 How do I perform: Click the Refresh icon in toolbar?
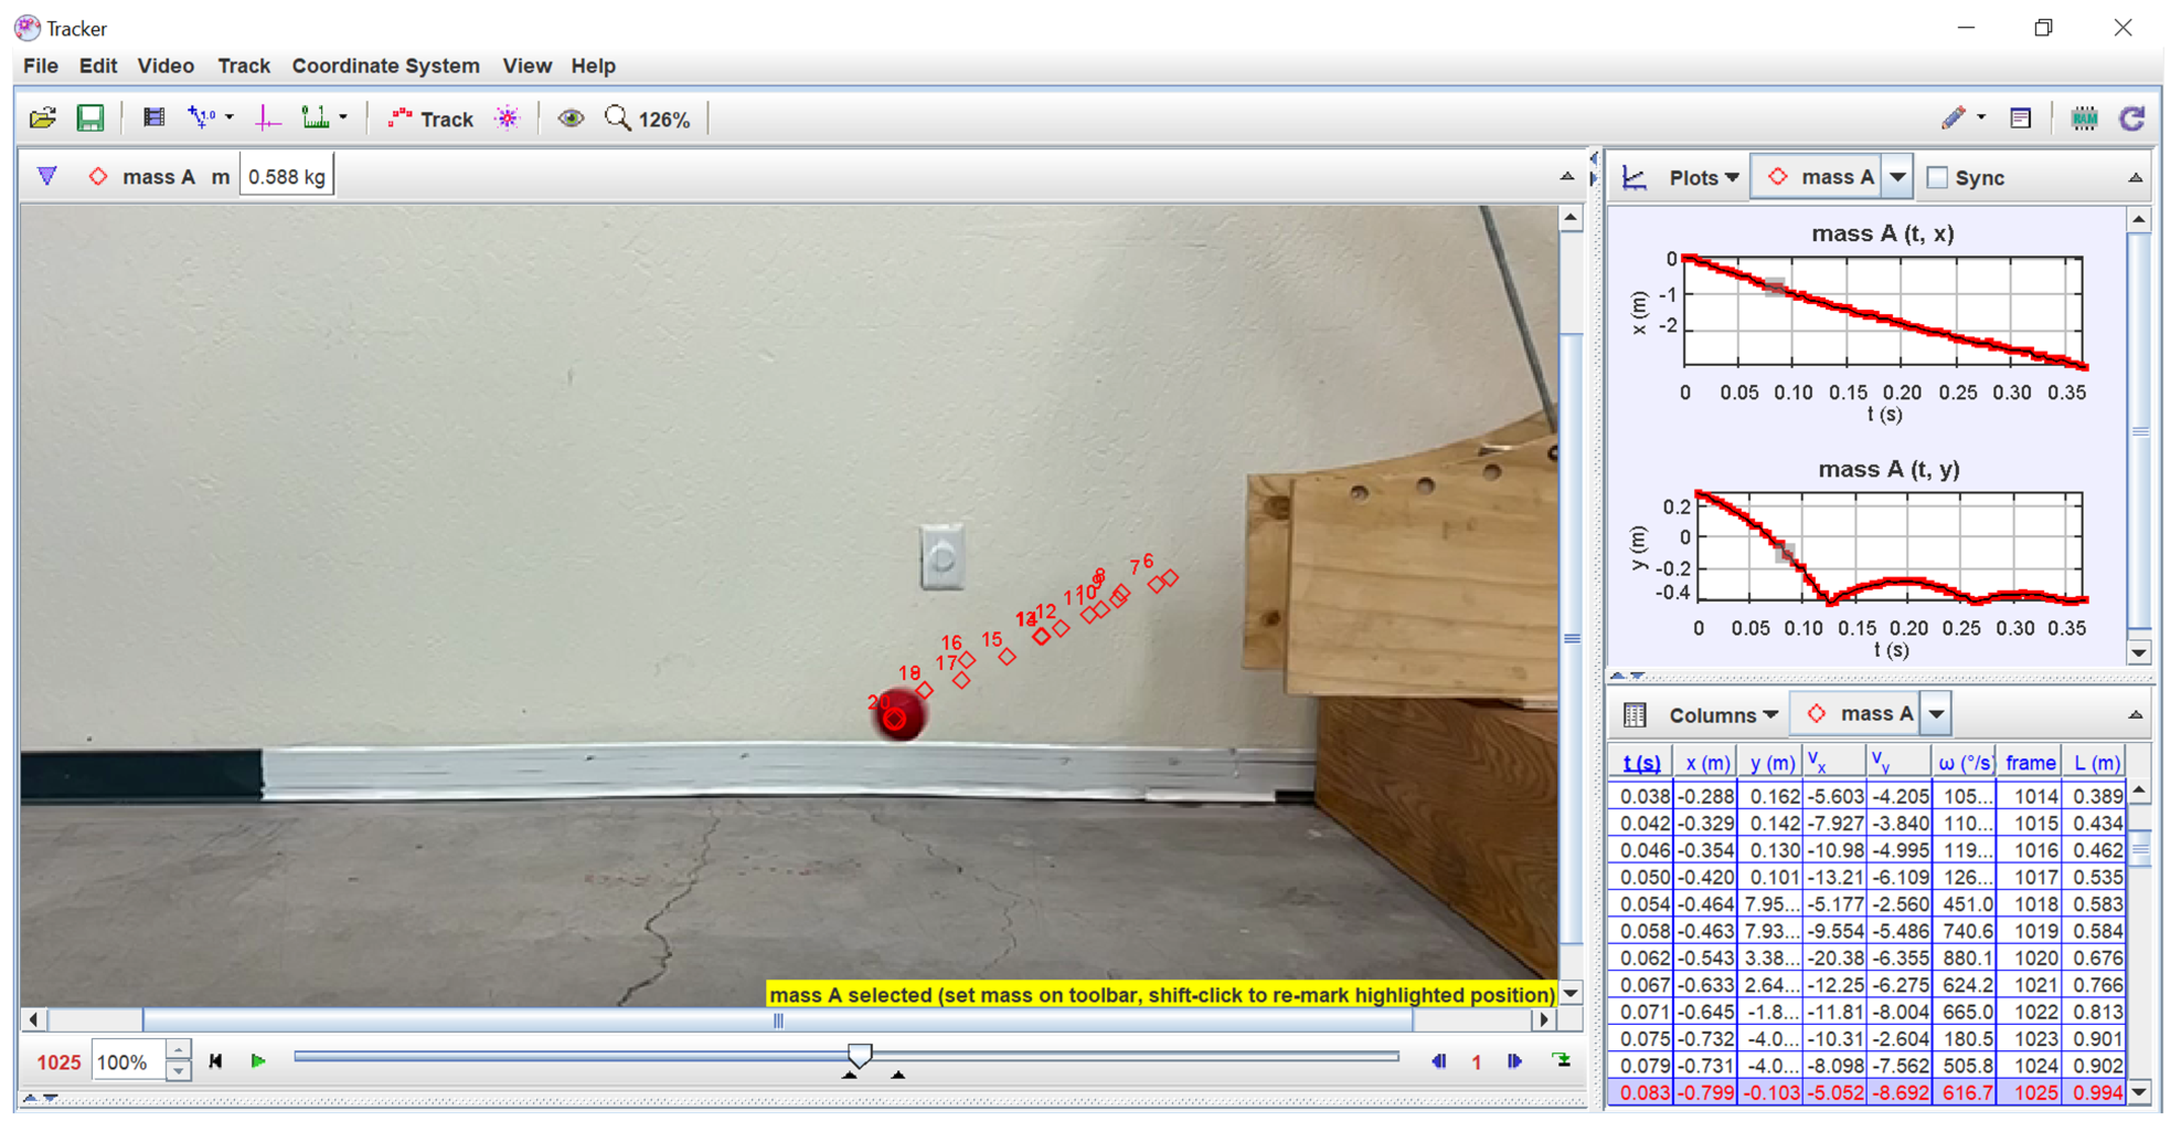(x=2133, y=119)
